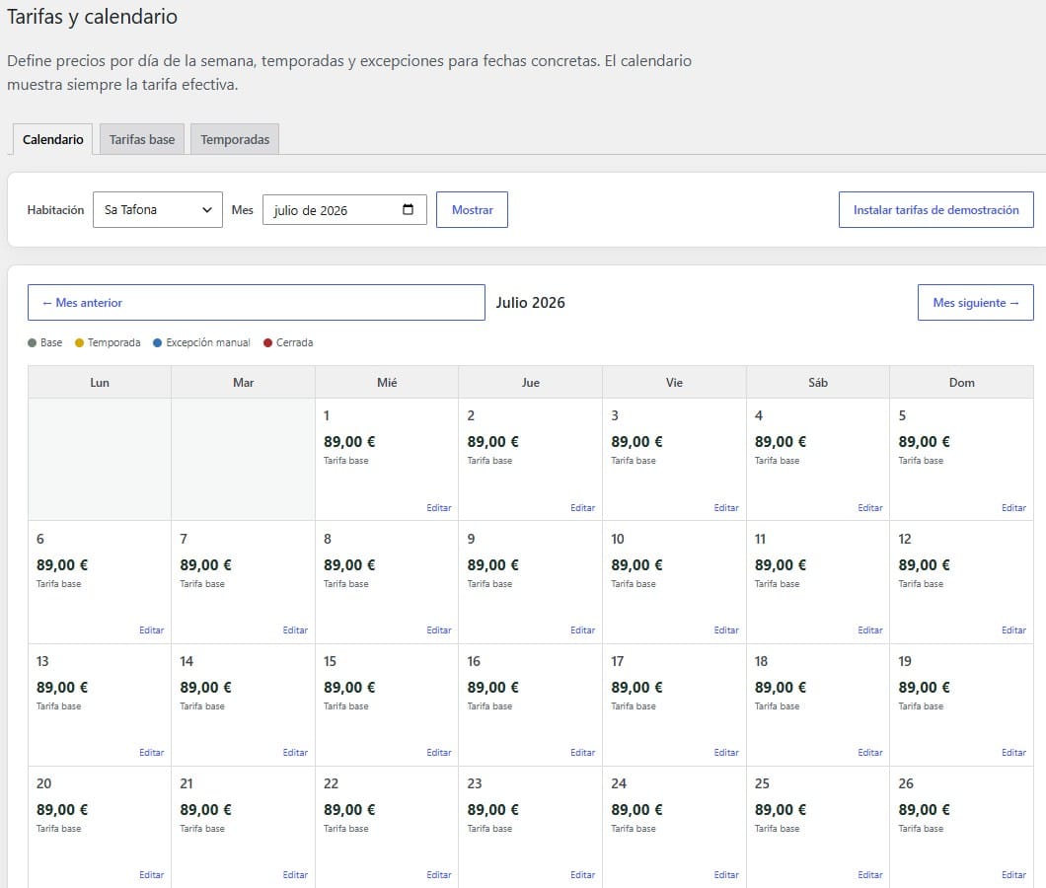
Task: Click Instalar tarifas de demostración
Action: tap(935, 209)
